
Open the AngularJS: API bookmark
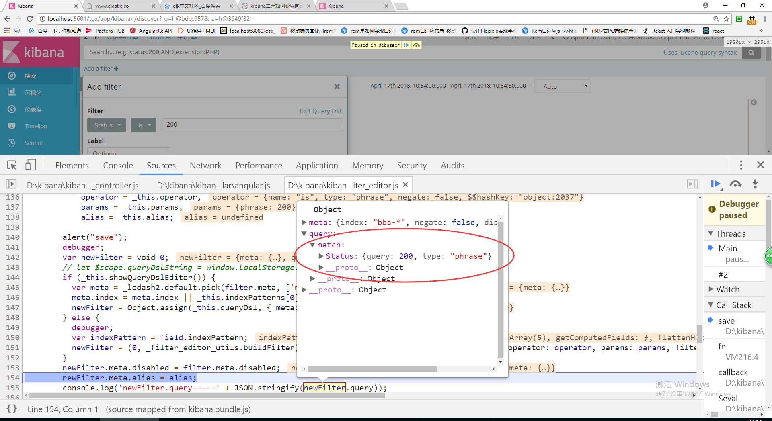click(x=151, y=31)
